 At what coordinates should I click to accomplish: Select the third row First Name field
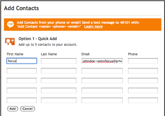point(22,80)
